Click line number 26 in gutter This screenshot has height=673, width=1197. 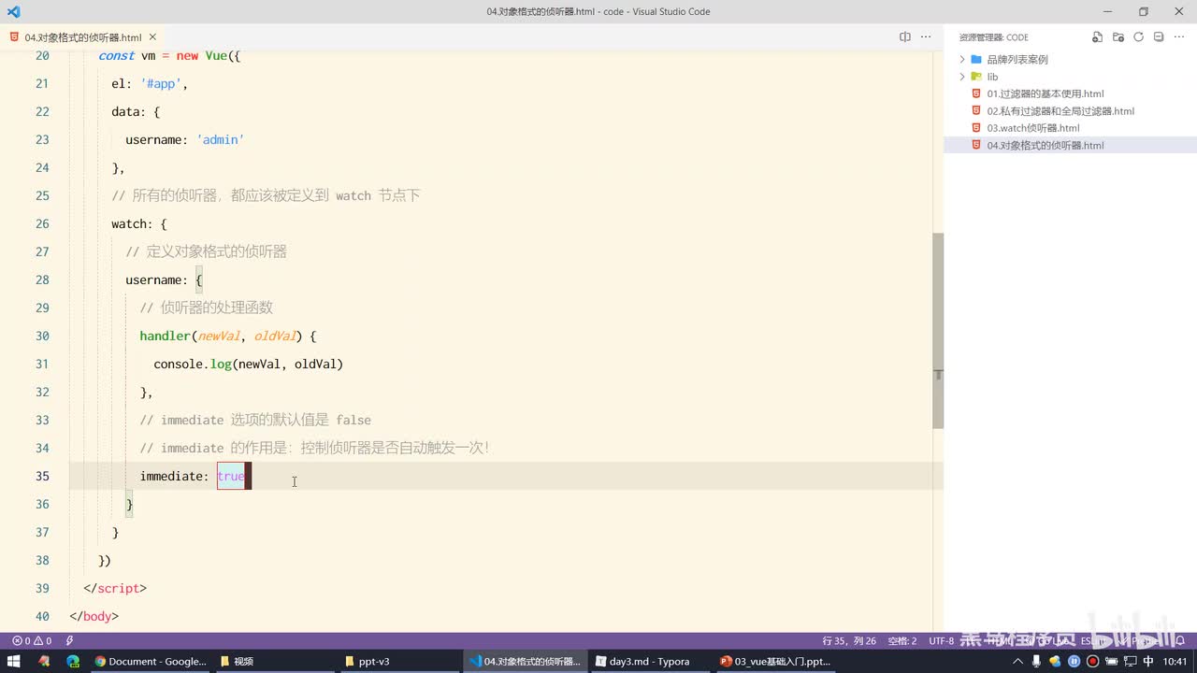[42, 223]
